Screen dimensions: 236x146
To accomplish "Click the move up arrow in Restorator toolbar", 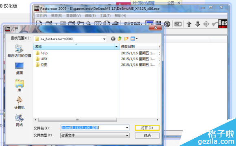I will (x=189, y=24).
